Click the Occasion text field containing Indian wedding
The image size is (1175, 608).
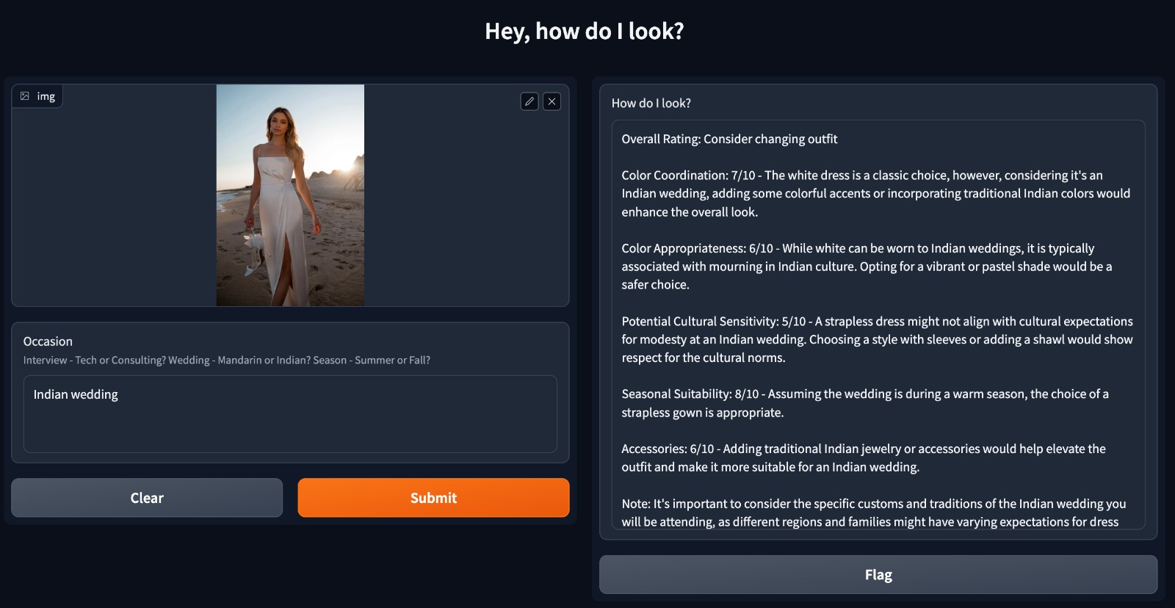click(290, 414)
